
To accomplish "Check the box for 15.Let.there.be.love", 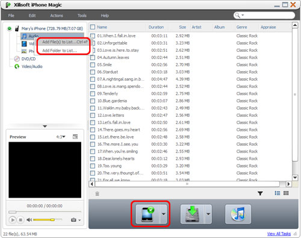I will click(93, 137).
